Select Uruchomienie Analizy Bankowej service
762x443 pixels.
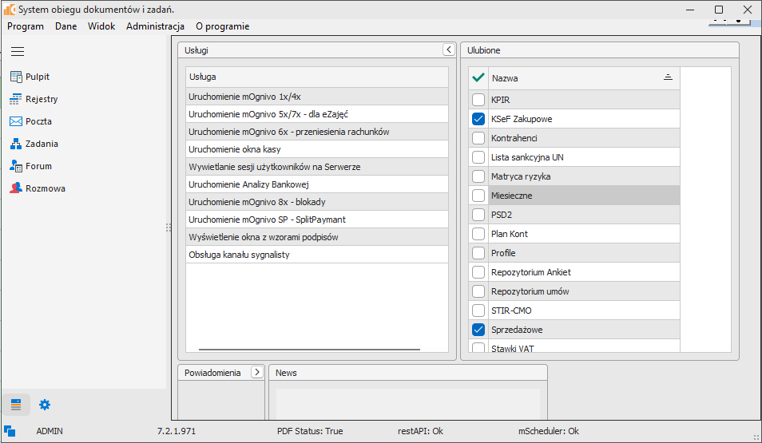point(317,184)
